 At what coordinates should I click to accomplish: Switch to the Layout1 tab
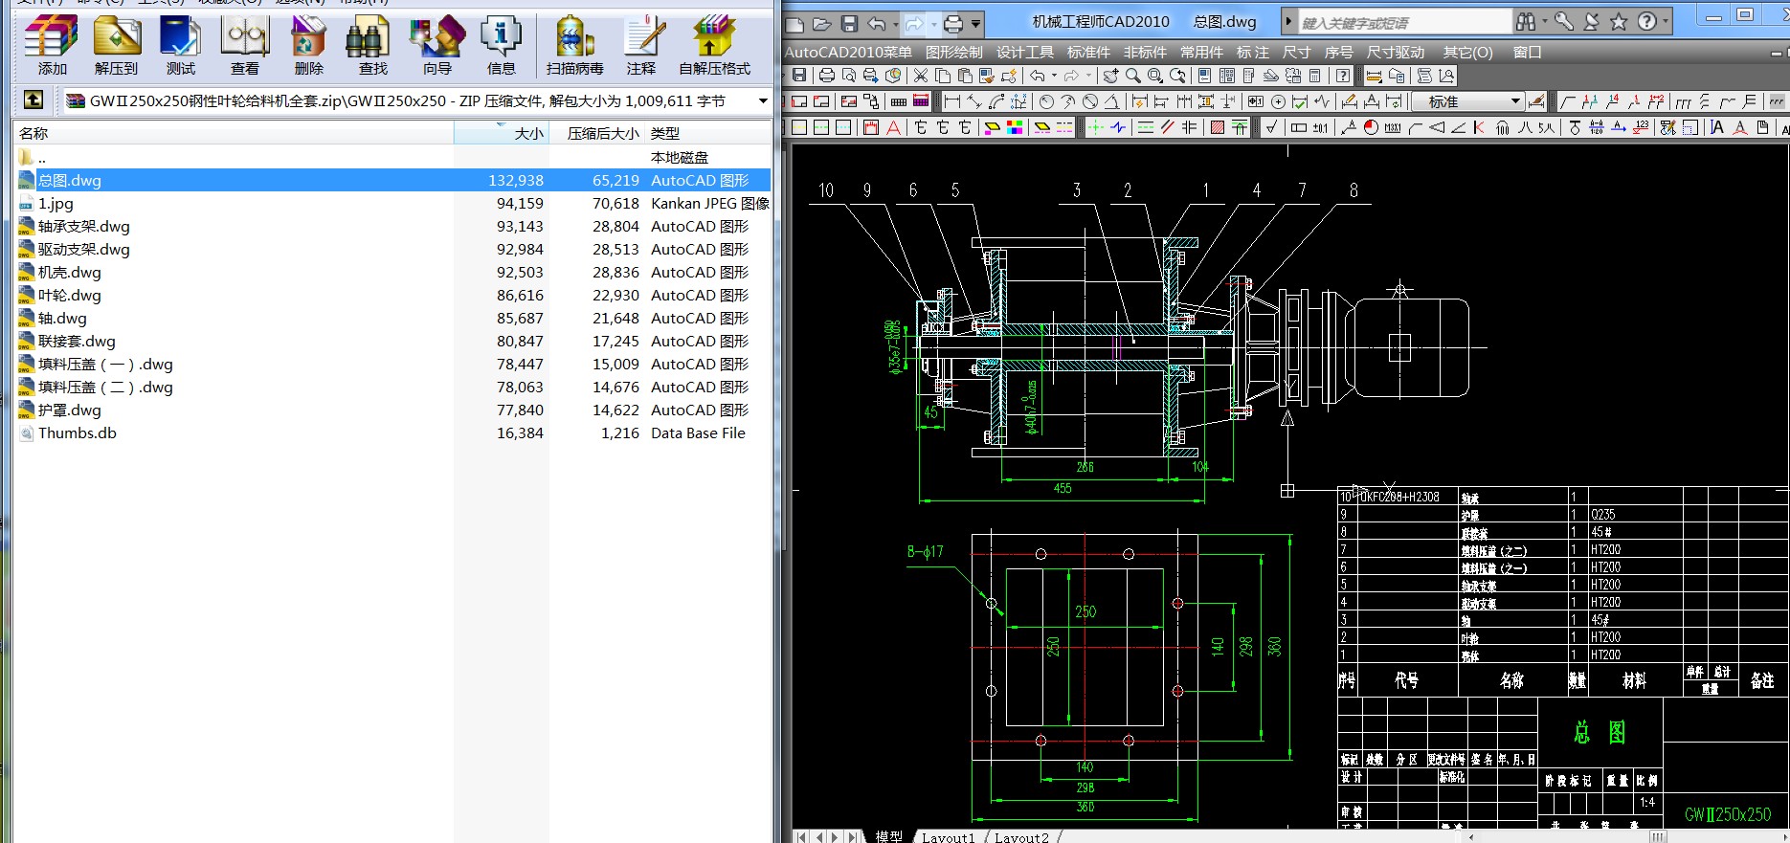(x=948, y=837)
